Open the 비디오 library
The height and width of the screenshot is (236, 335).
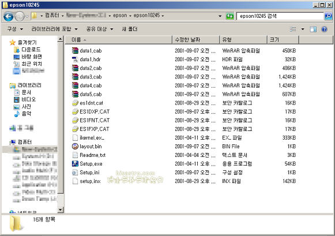(29, 99)
